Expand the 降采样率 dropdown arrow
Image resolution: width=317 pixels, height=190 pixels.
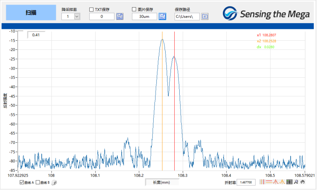tap(77, 16)
